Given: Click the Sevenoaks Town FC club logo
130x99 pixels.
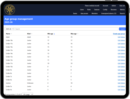Looking at the screenshot, I should coord(10,10).
